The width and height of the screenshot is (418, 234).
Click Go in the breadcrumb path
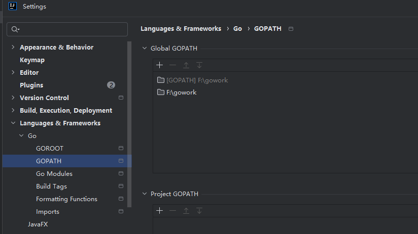[x=237, y=29]
